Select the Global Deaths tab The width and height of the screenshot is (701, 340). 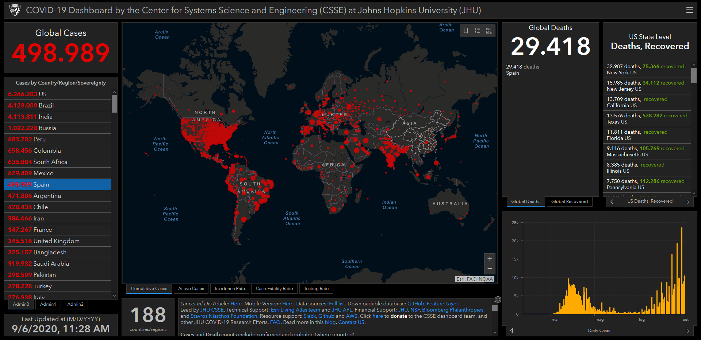coord(526,202)
